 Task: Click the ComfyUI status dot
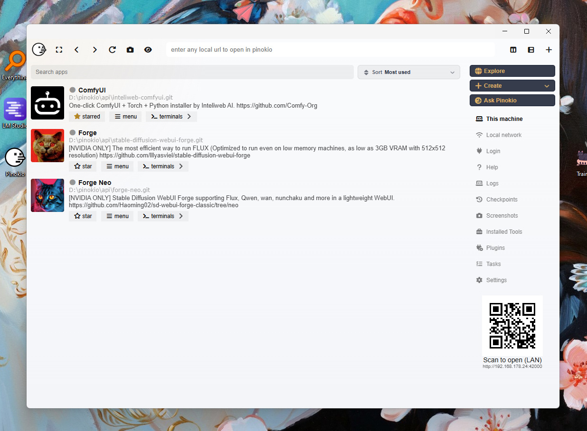[x=73, y=90]
